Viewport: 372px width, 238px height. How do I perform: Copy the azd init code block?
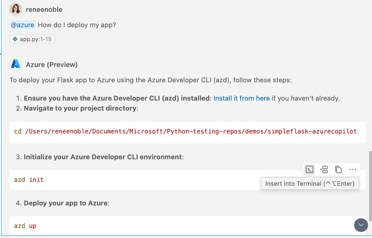338,170
